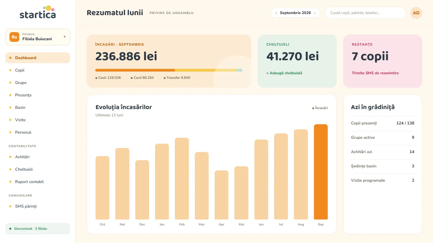433x243 pixels.
Task: Open the Grupe page
Action: coord(38,83)
